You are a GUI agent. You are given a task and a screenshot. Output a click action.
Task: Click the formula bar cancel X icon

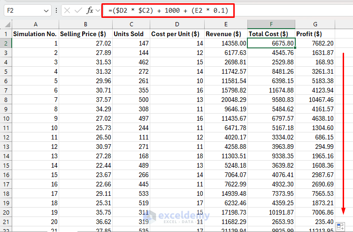tap(67, 10)
